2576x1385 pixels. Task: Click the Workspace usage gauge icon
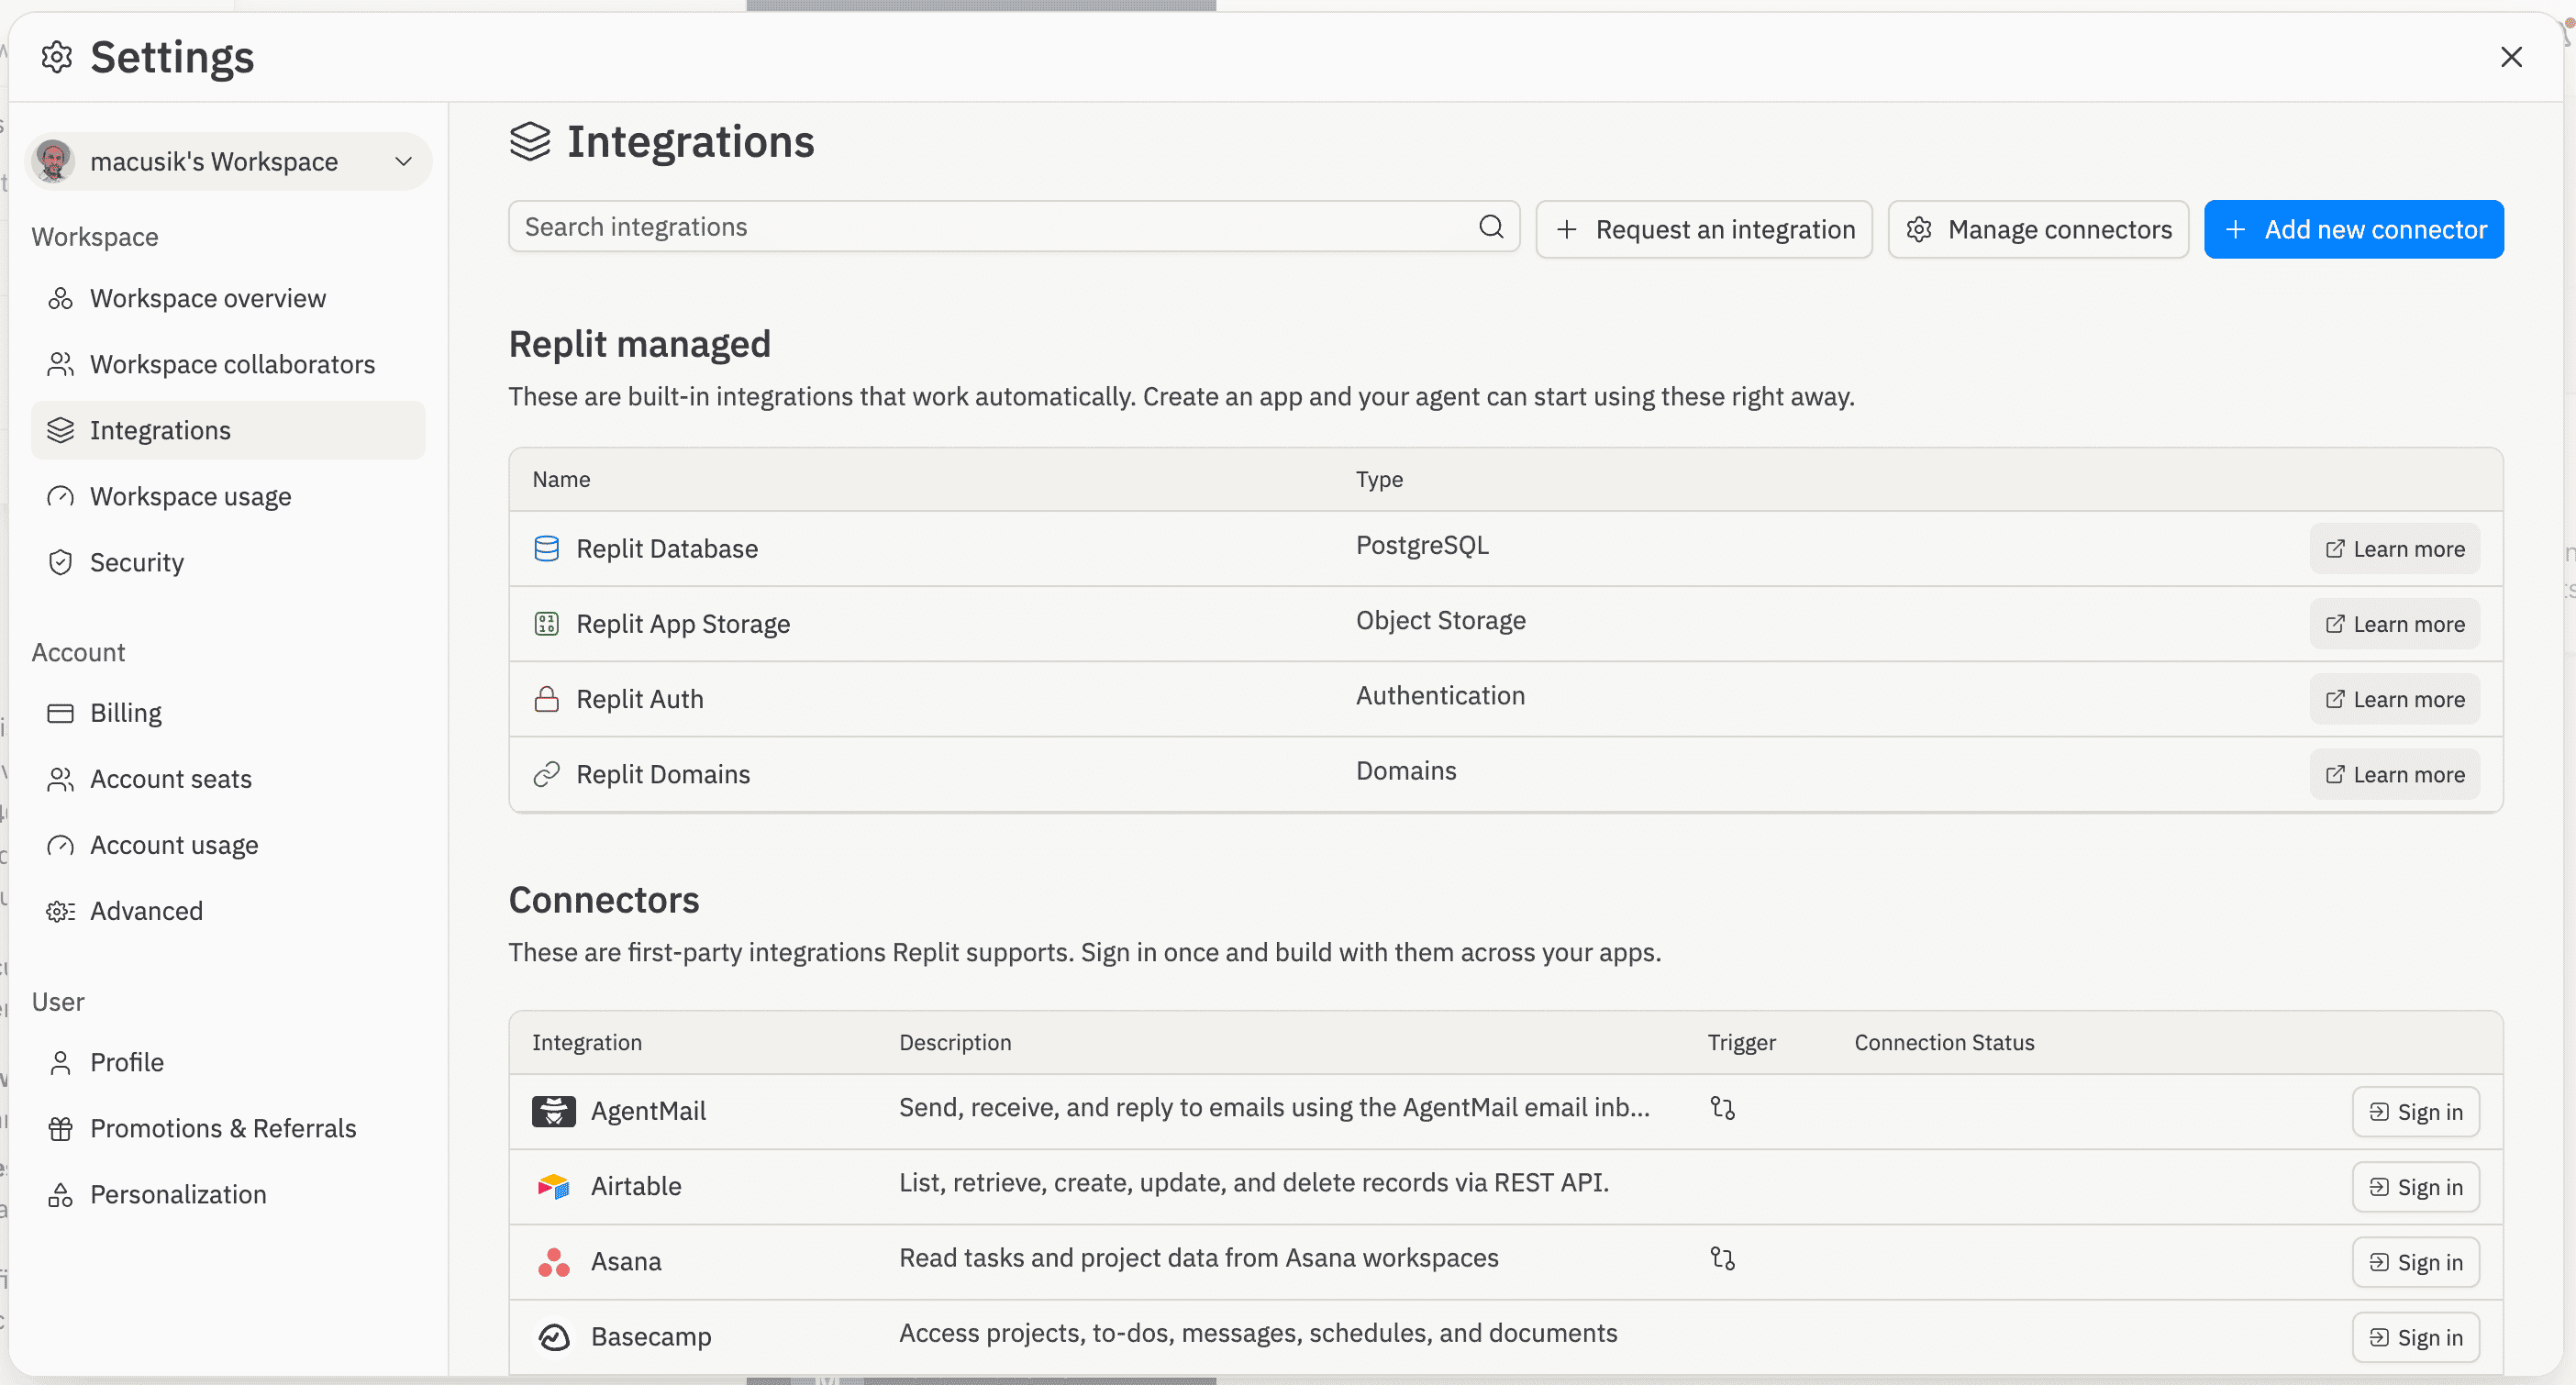60,496
